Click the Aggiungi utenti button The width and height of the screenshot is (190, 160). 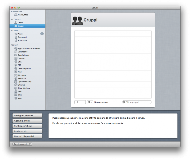[27, 121]
